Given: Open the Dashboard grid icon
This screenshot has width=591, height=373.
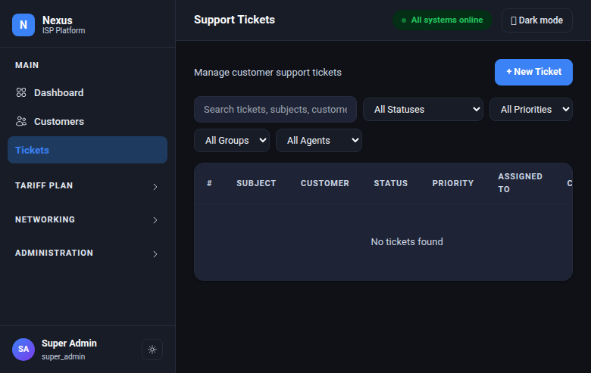Looking at the screenshot, I should (x=21, y=92).
